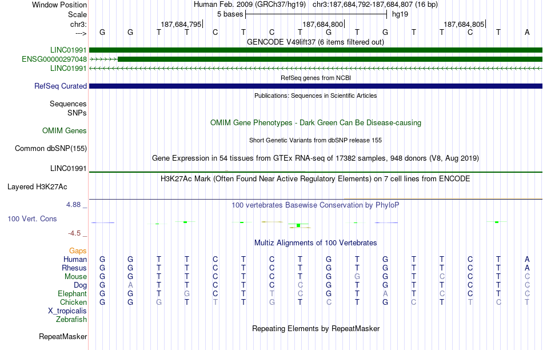Viewport: 543px width, 350px height.
Task: Open the H3K27Ac Mark track title
Action: 315,179
